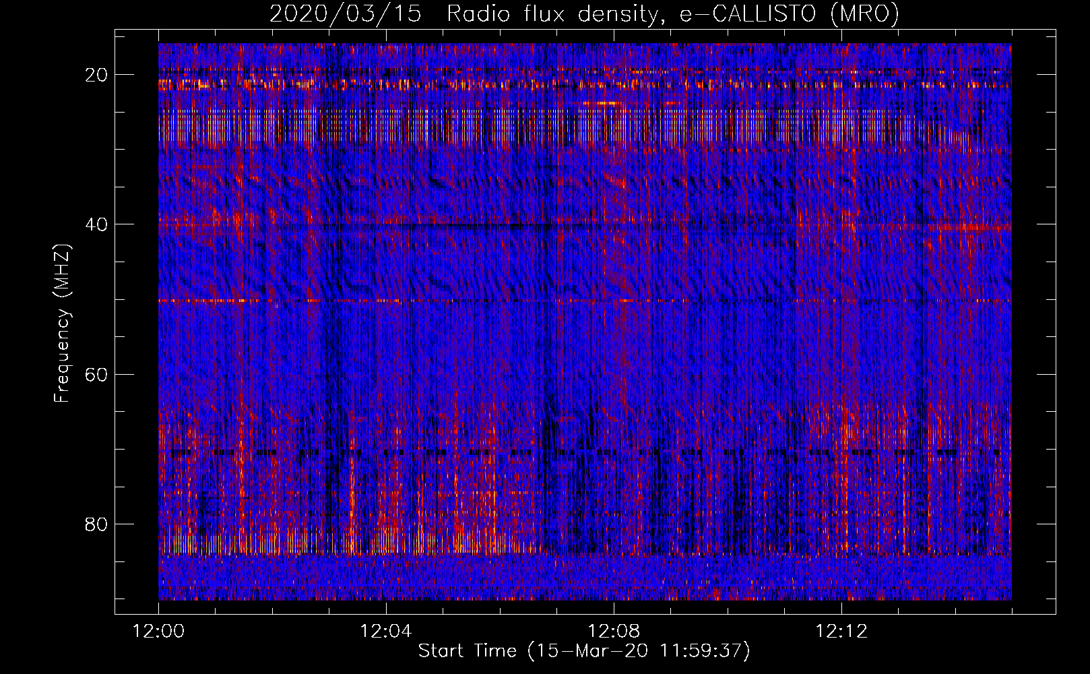Image resolution: width=1090 pixels, height=674 pixels.
Task: Click the '80' frequency tick label
Action: pyautogui.click(x=96, y=524)
